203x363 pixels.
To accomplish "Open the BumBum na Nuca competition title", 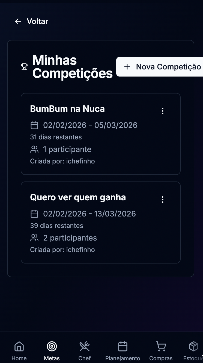I will pos(67,109).
